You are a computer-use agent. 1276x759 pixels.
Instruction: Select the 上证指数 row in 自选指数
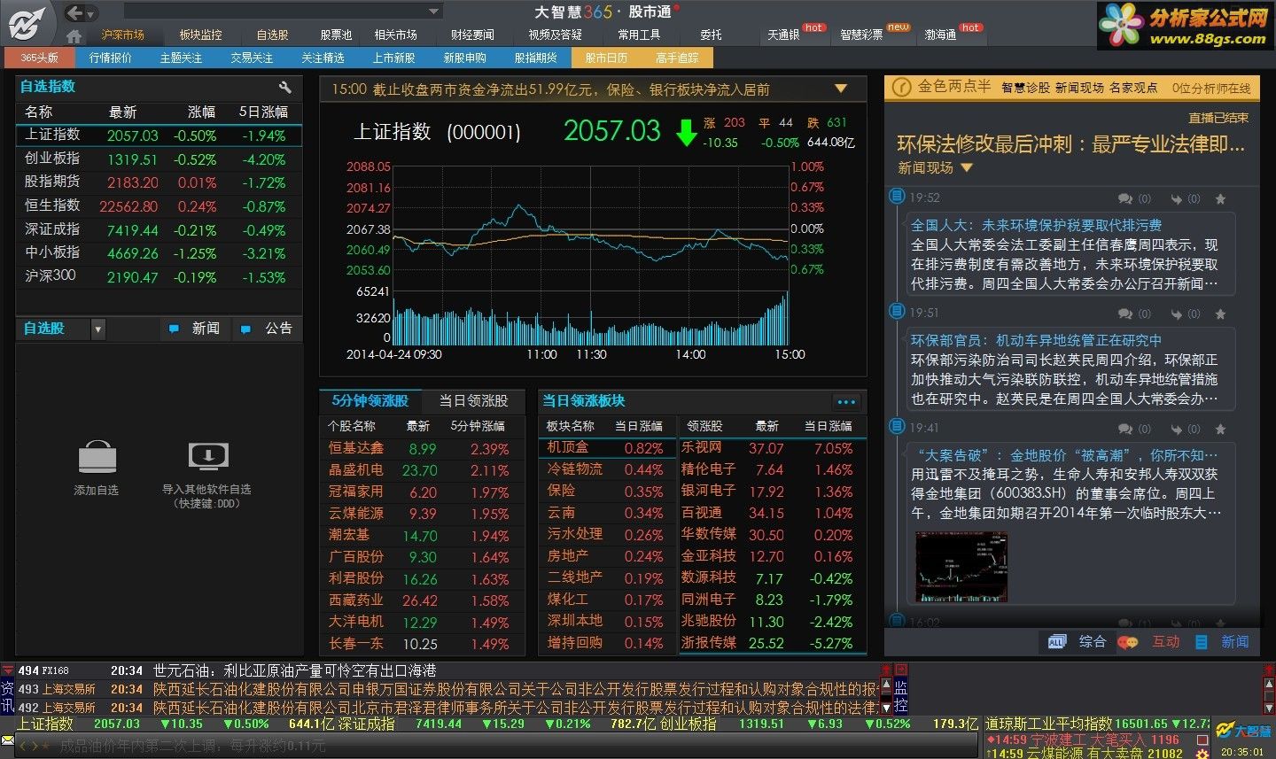click(x=159, y=136)
